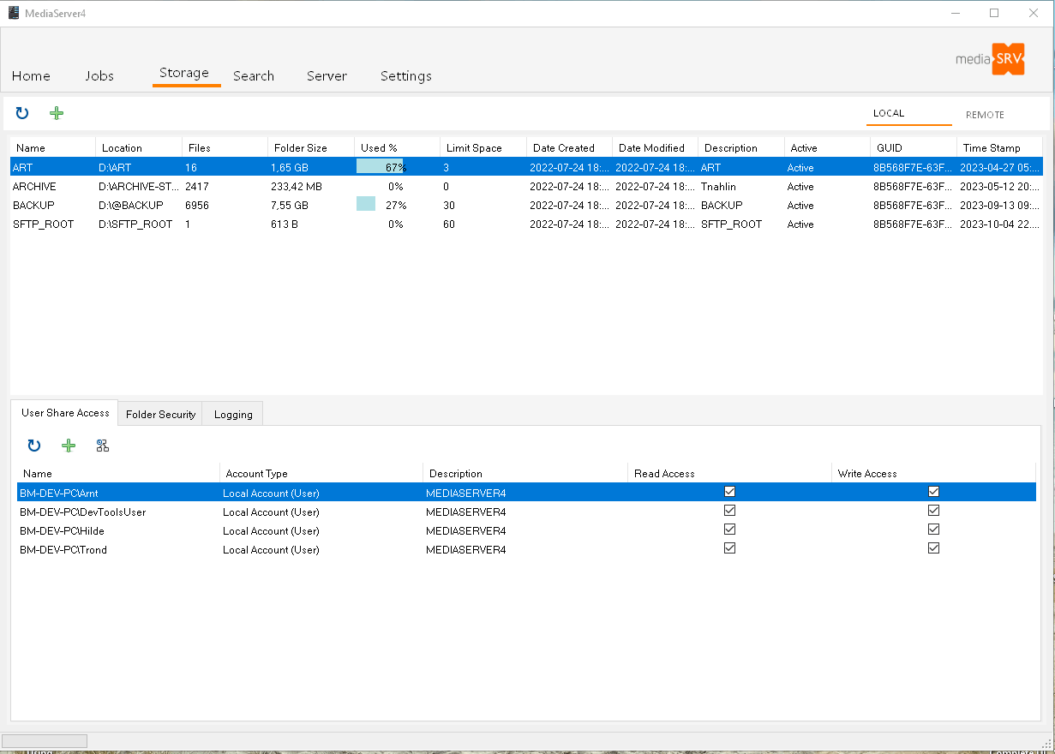Go to the Home tab
1055x754 pixels.
(31, 75)
